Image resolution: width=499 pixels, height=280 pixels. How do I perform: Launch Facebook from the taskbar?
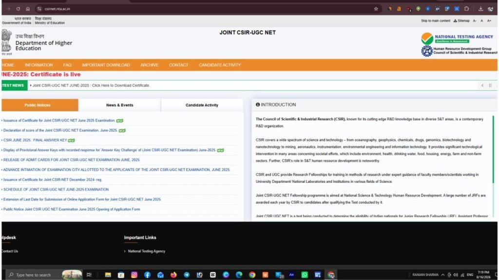point(147,275)
